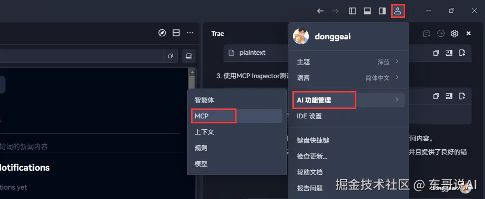Open the user account icon in title bar
Screen dimensions: 485x199
point(398,11)
